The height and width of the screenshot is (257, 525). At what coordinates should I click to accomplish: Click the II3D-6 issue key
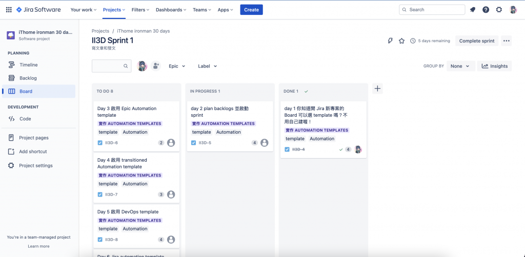[111, 143]
